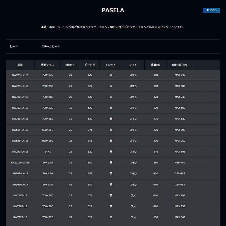Viewport: 226px width, 226px height.
Task: Select part number 8W732-LX-18
Action: (x=20, y=108)
